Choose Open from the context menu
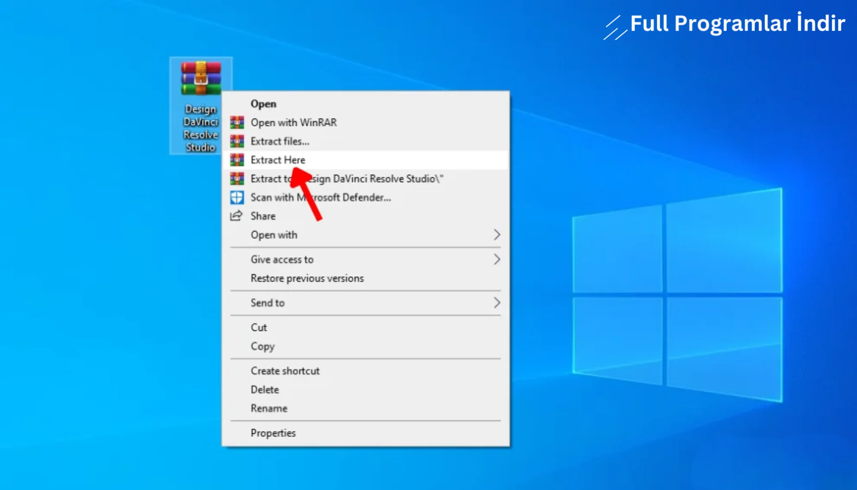Viewport: 857px width, 490px height. click(x=365, y=104)
